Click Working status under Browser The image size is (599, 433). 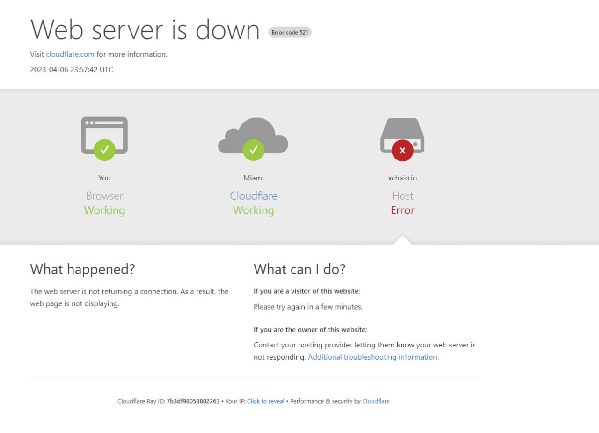coord(104,210)
